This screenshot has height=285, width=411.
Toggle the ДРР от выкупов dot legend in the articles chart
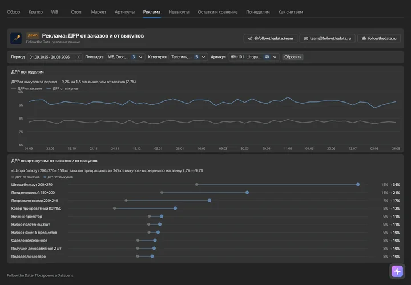pyautogui.click(x=58, y=177)
